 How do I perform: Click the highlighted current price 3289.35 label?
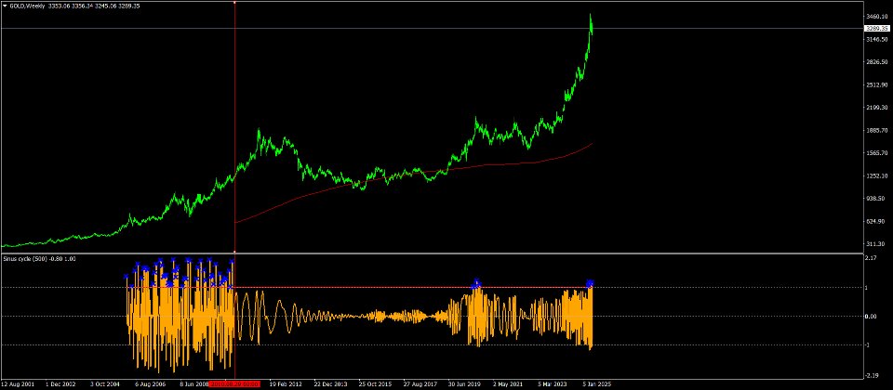click(x=876, y=28)
